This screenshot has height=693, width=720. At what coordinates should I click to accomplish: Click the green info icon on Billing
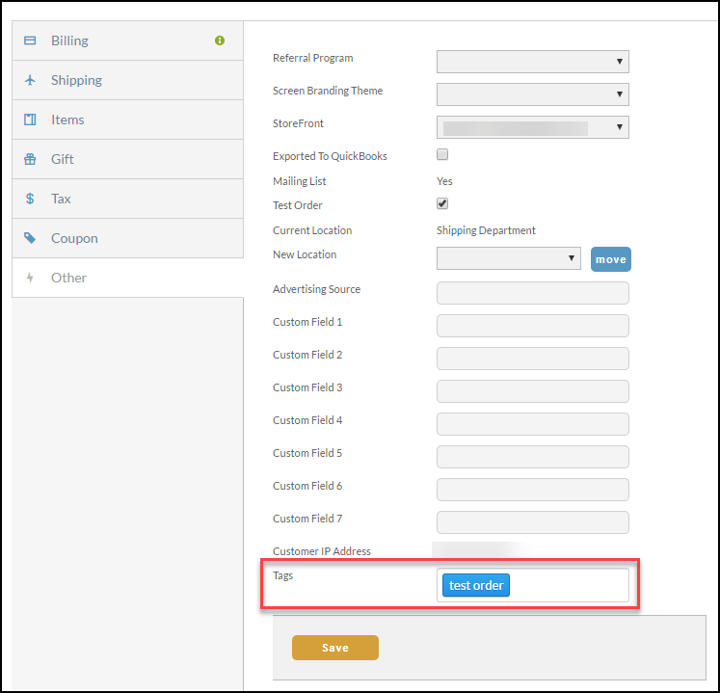pyautogui.click(x=220, y=40)
